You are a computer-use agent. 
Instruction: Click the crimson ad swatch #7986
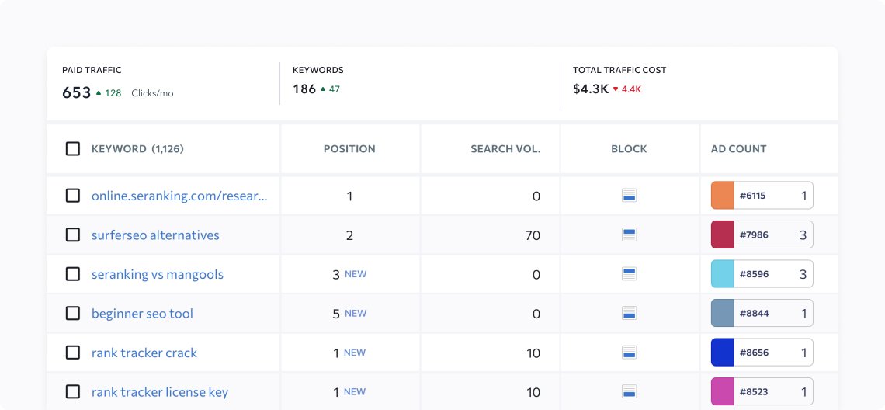pos(723,235)
